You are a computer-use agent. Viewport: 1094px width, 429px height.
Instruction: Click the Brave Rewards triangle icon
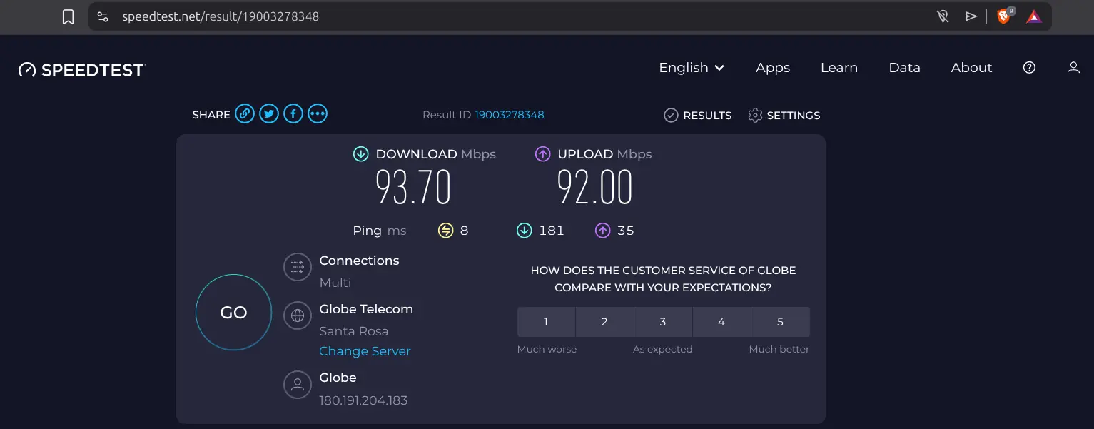[1034, 16]
